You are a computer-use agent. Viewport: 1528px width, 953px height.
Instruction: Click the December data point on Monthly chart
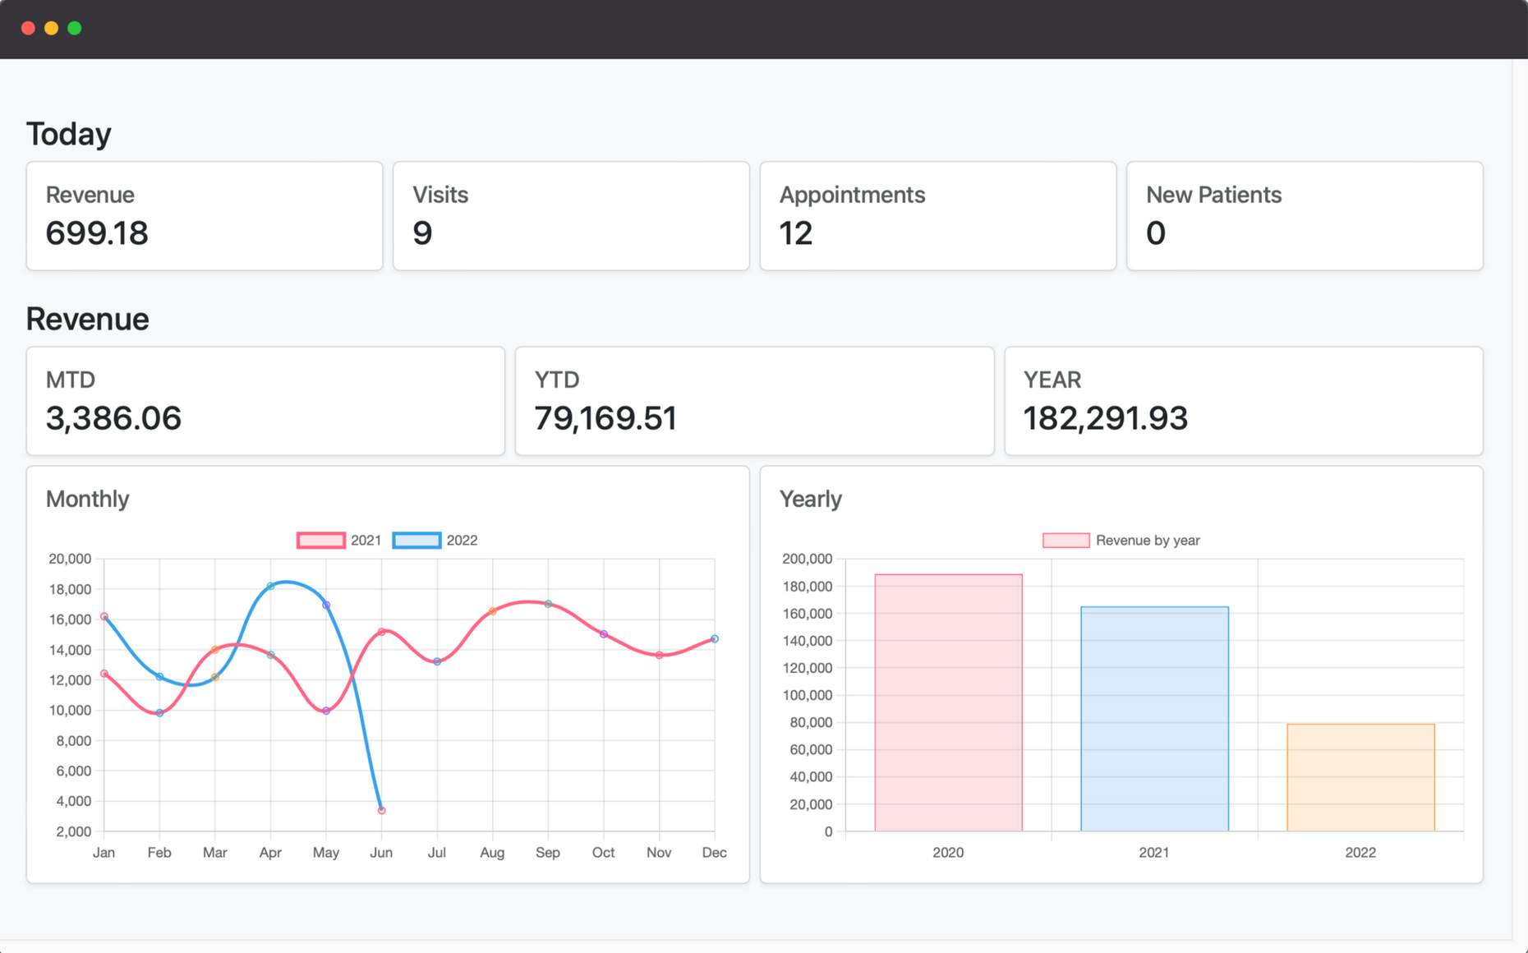pos(714,638)
